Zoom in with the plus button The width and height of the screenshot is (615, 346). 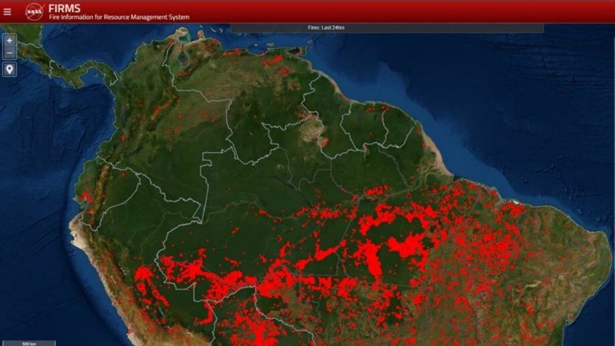(10, 40)
